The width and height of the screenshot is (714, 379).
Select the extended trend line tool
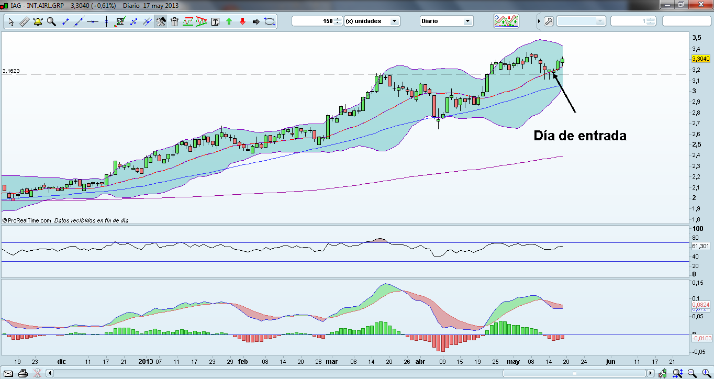pyautogui.click(x=79, y=21)
